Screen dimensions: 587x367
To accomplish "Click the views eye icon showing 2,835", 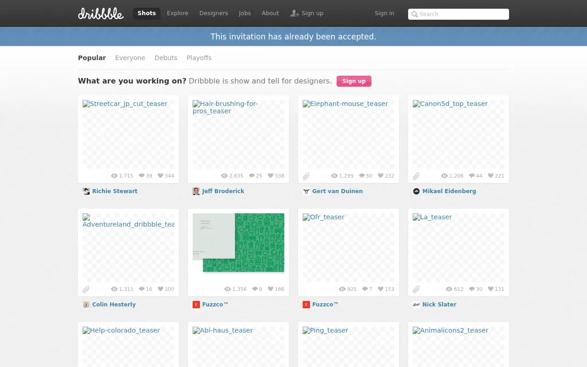I will [x=224, y=176].
